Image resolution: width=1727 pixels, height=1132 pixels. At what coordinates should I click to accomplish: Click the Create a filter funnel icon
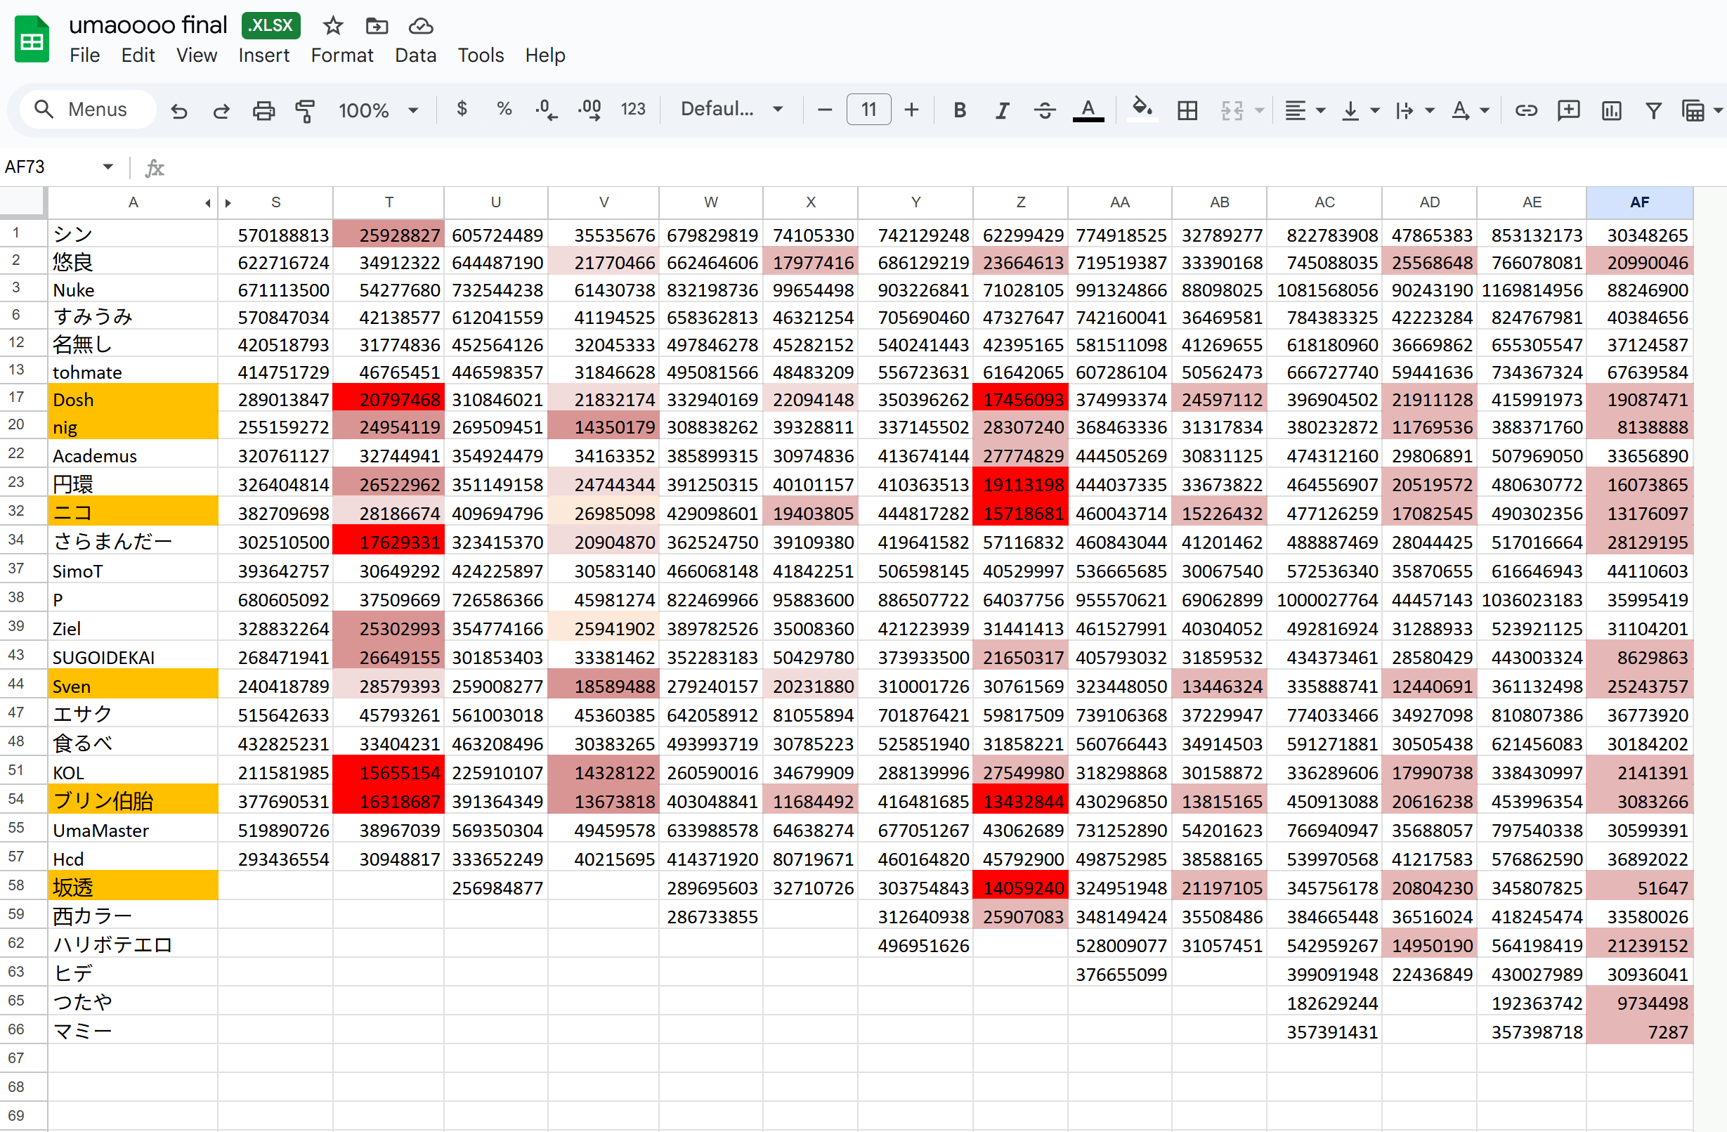tap(1653, 110)
